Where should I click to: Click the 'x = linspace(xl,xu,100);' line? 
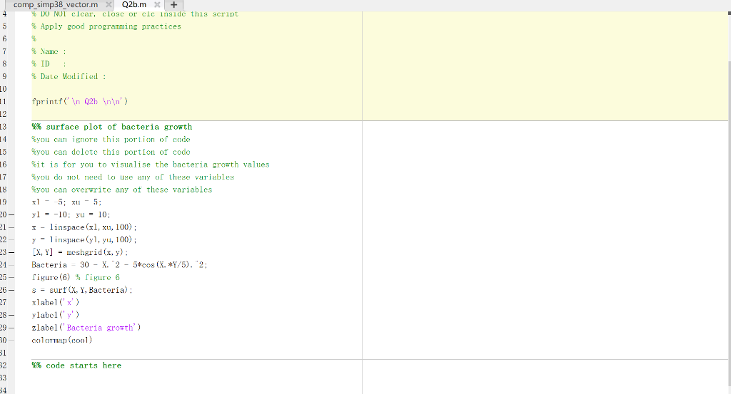[x=84, y=227]
